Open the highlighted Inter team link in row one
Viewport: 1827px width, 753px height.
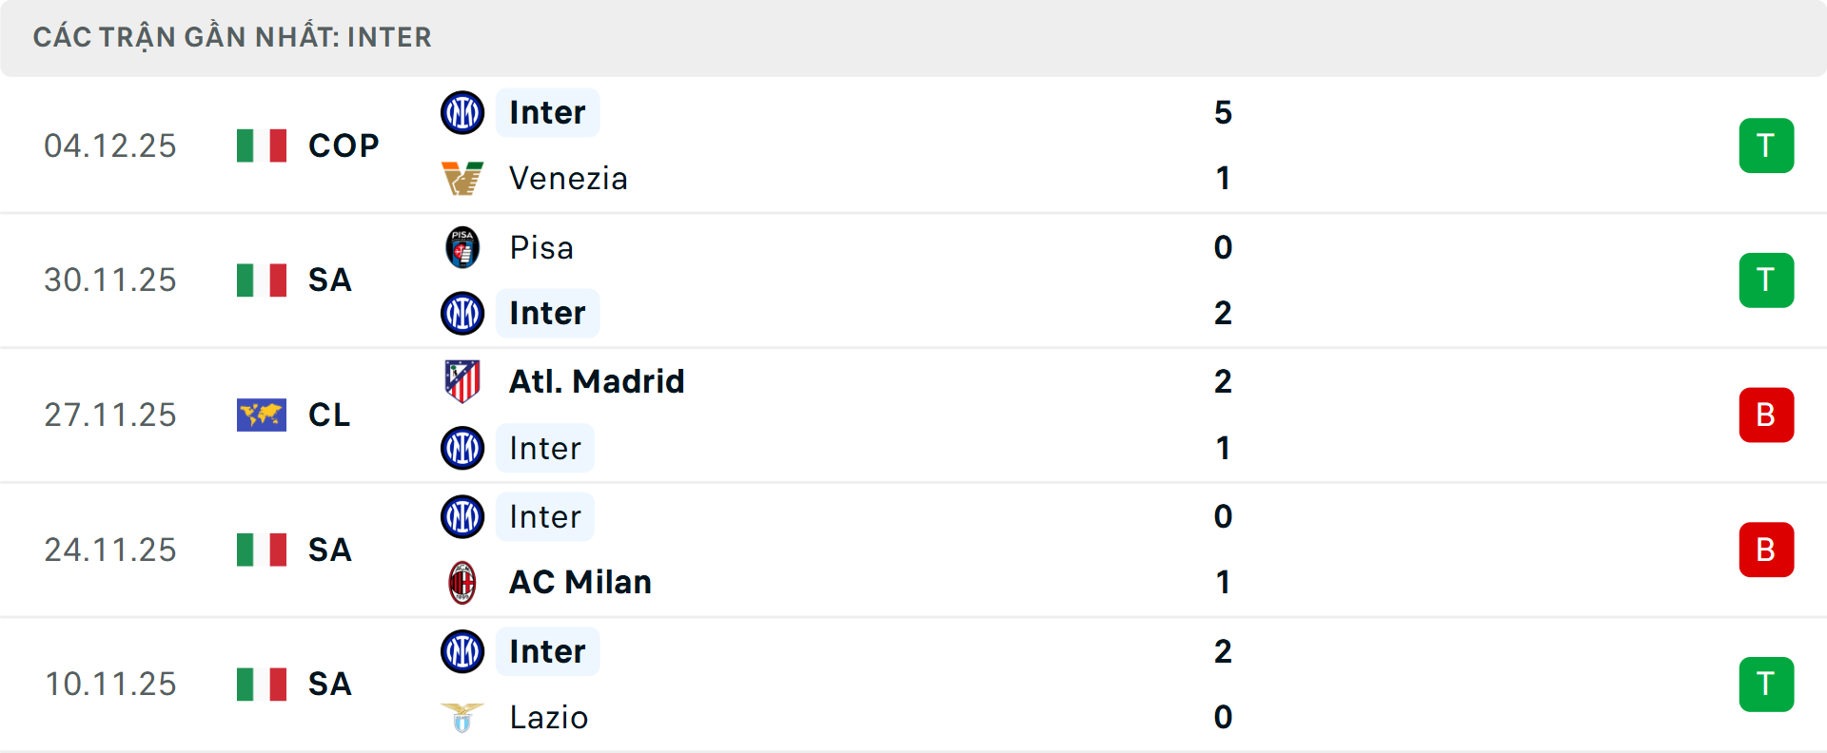coord(546,111)
